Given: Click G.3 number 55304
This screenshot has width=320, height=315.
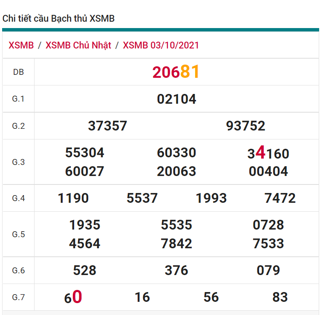Looking at the screenshot, I should tap(84, 153).
